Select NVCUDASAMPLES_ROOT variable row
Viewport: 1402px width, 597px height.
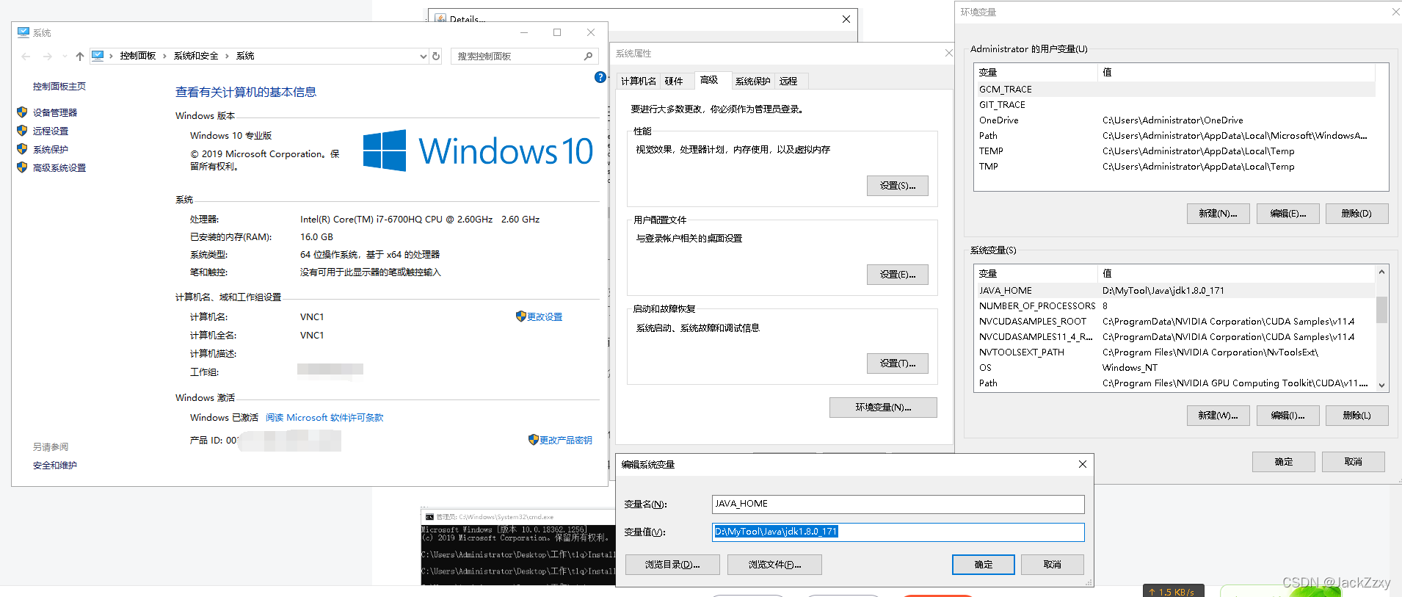1176,322
